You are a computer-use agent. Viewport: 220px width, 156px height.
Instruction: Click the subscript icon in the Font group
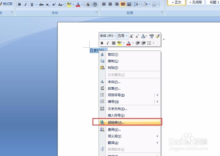click(48, 4)
